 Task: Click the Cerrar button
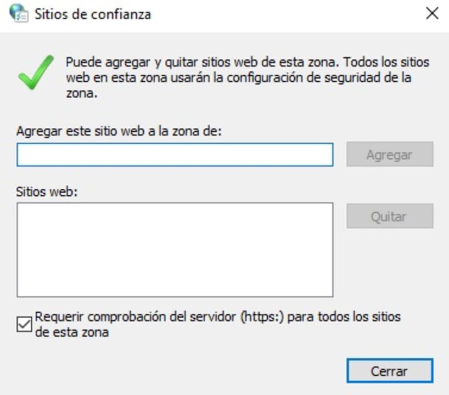(389, 371)
